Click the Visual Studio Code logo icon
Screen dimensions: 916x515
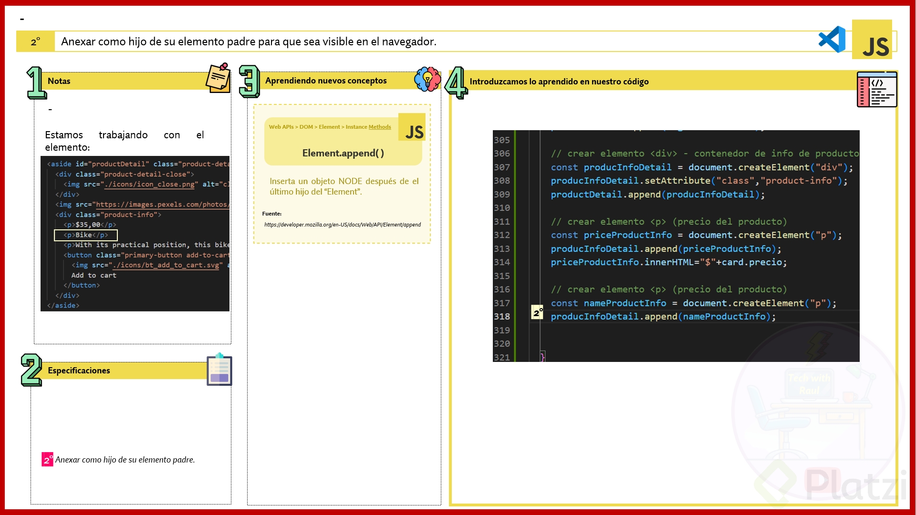click(x=832, y=40)
